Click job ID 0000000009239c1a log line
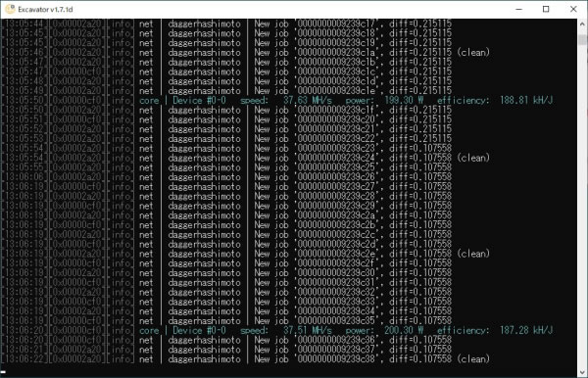This screenshot has width=588, height=378. click(x=246, y=53)
